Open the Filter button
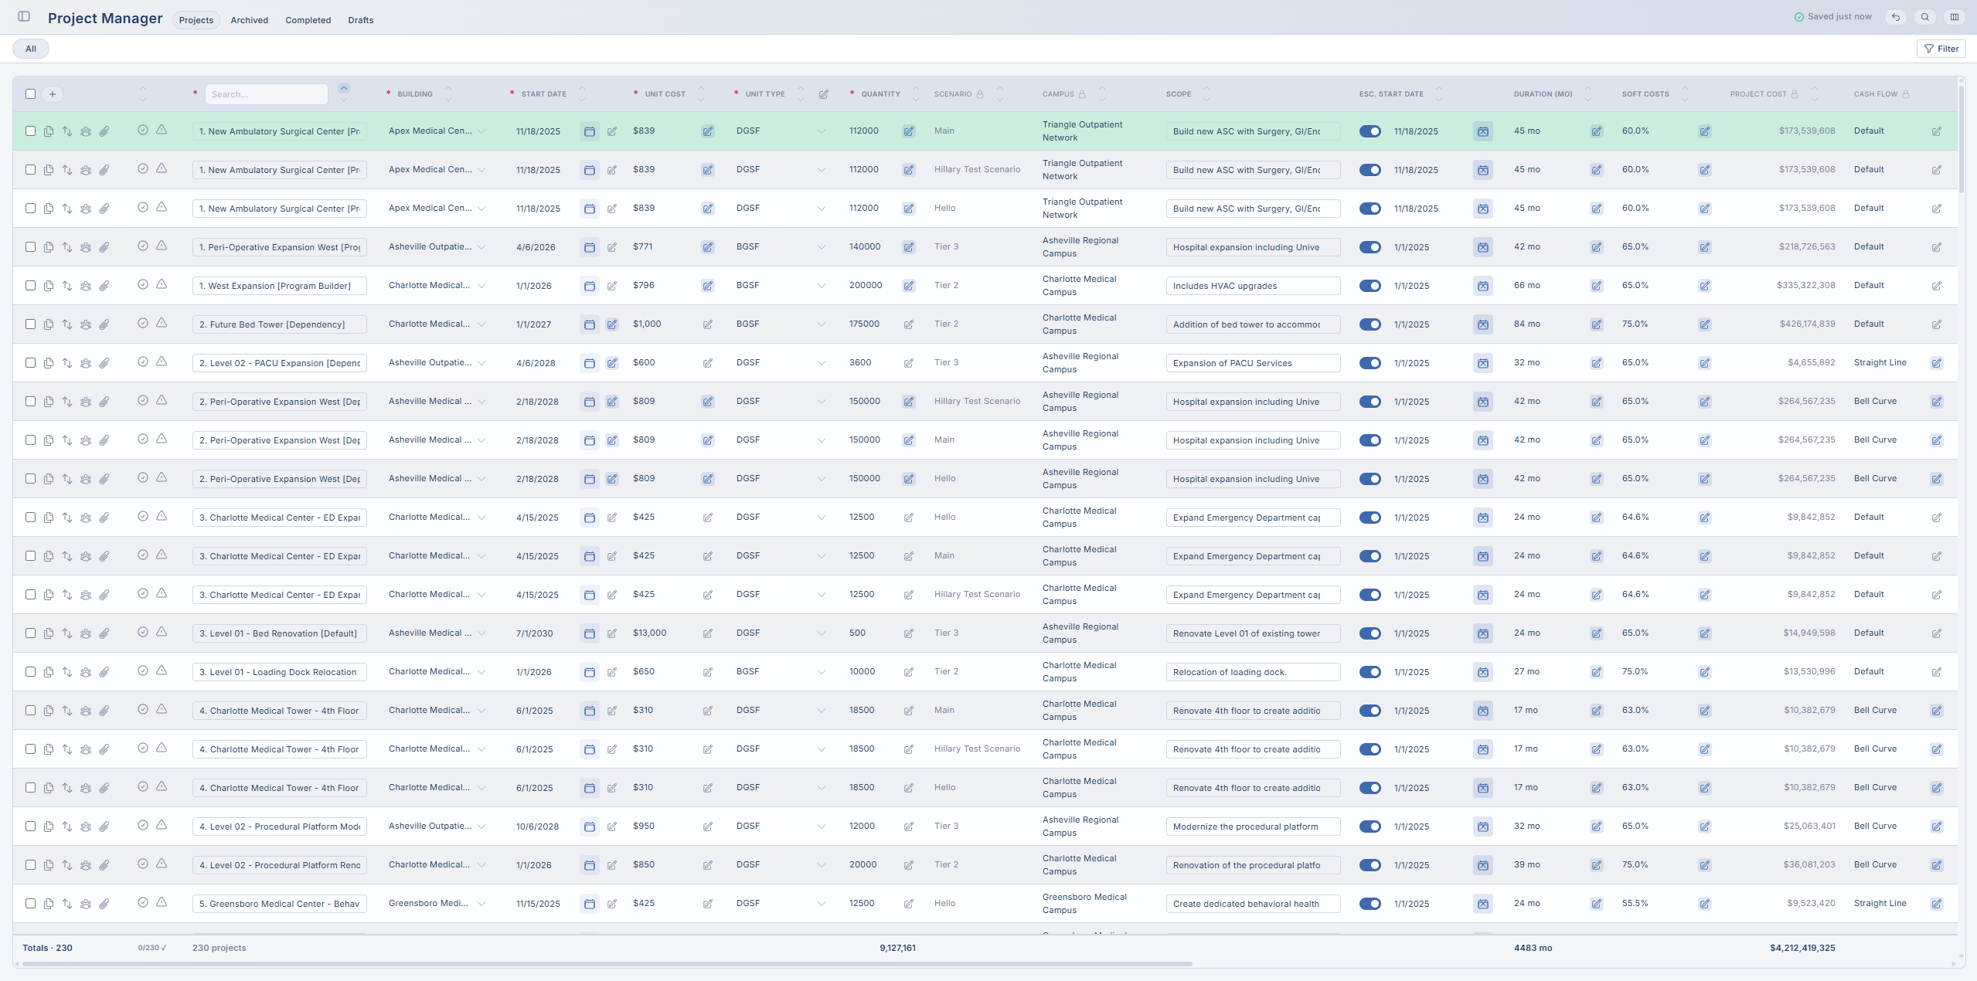 click(1941, 49)
